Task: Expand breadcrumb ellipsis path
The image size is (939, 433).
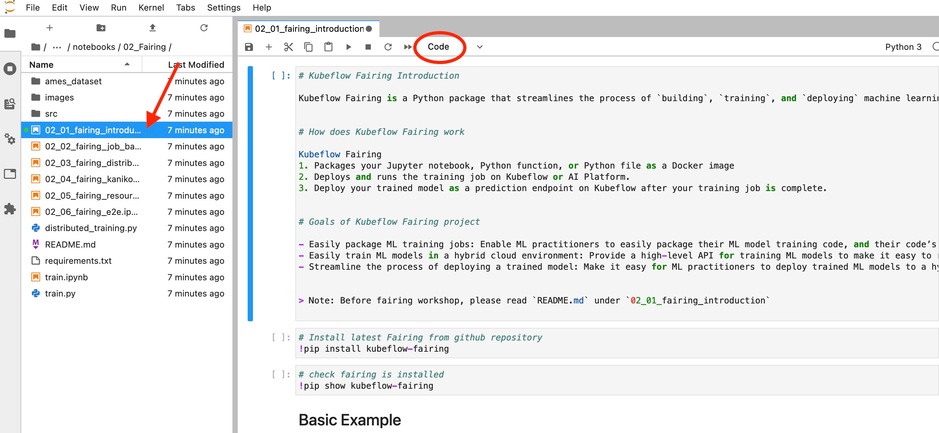Action: tap(57, 47)
